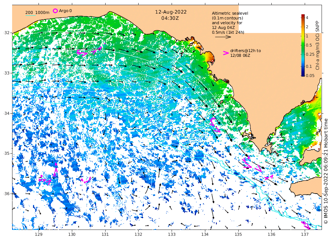The image size is (330, 242).
Task: Click the colorbar tick value 0.25
Action: tap(310, 54)
